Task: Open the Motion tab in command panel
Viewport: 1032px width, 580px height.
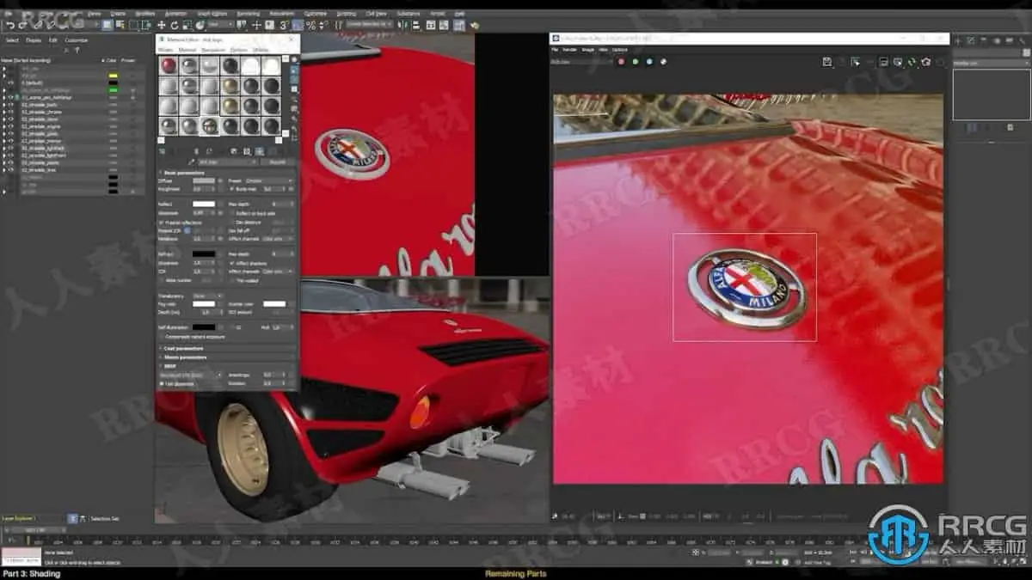Action: 997,40
